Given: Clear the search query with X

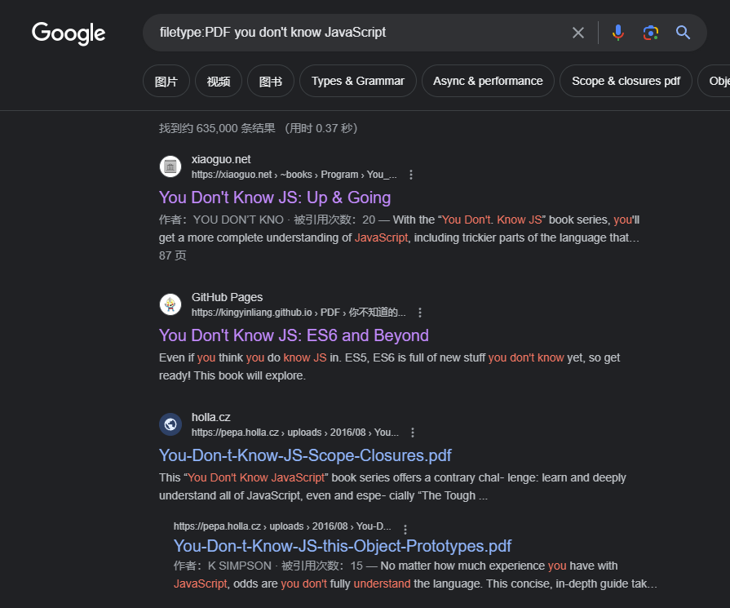Looking at the screenshot, I should click(x=577, y=33).
